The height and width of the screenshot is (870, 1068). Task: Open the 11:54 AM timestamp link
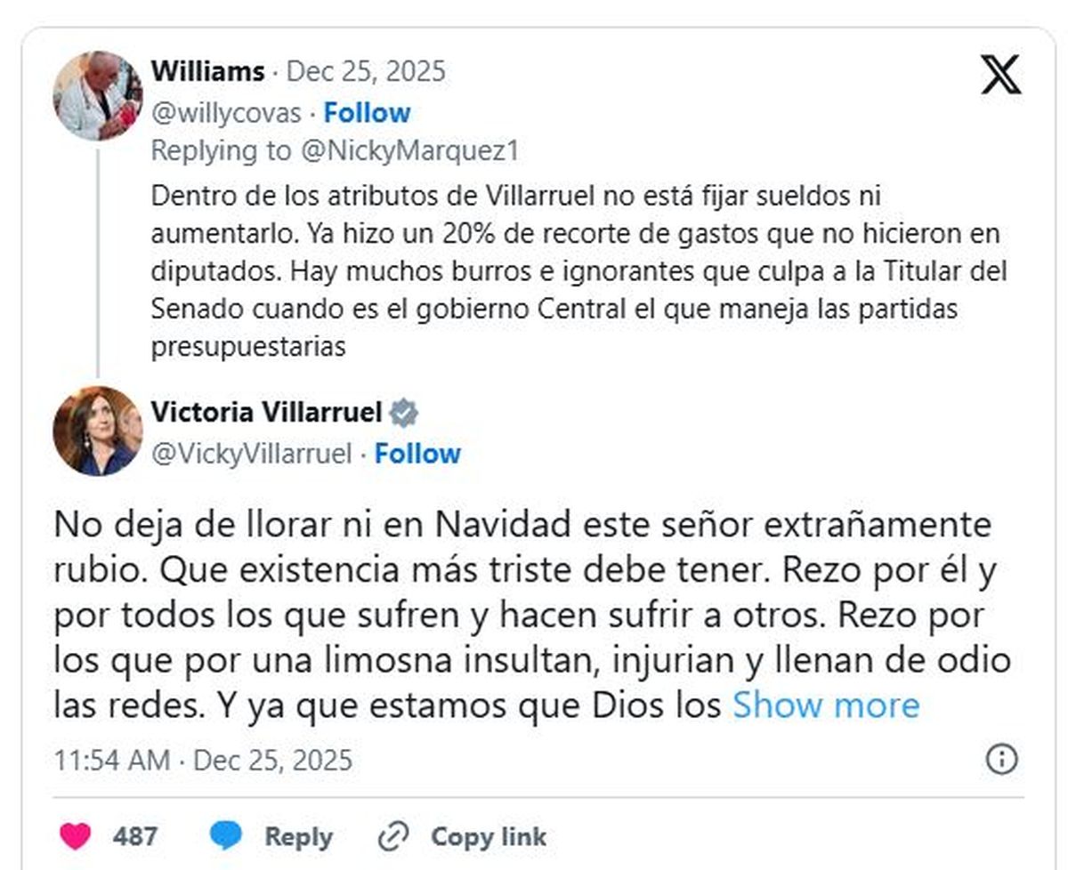tap(203, 761)
